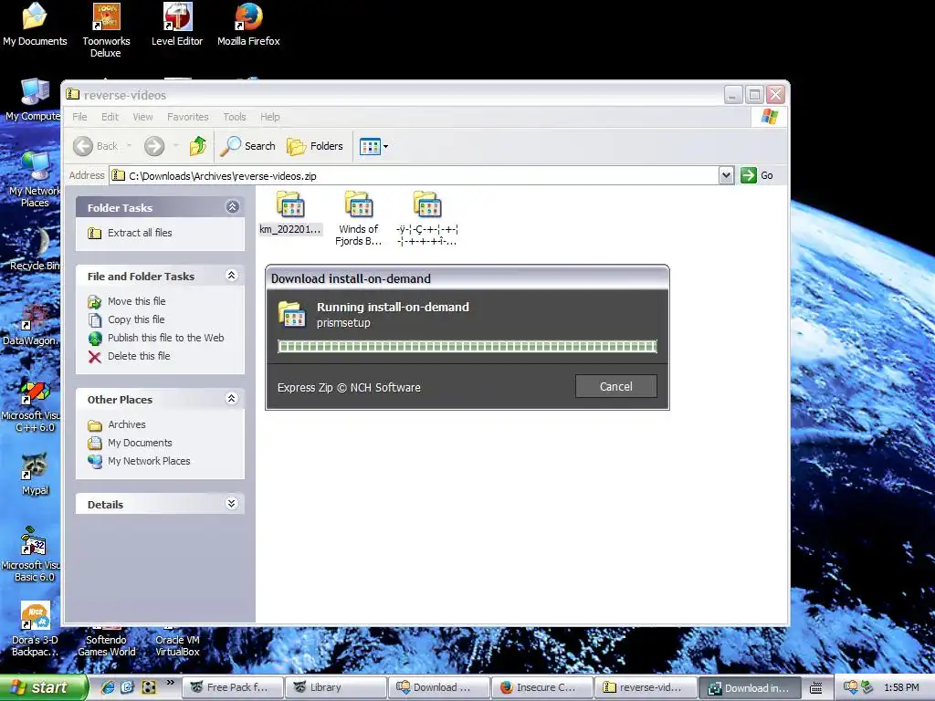Screen dimensions: 935x701
Task: Click the system tray clock
Action: (901, 687)
